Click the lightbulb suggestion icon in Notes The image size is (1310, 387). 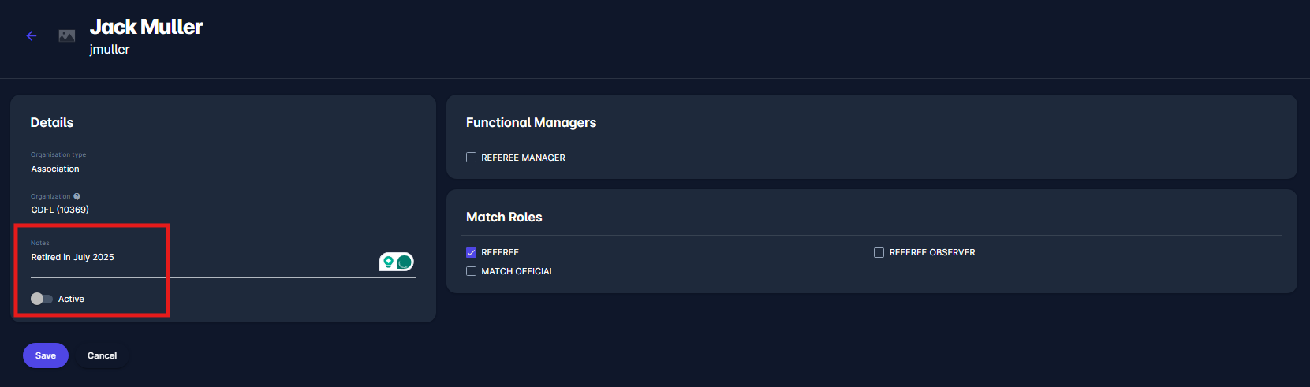tap(388, 262)
